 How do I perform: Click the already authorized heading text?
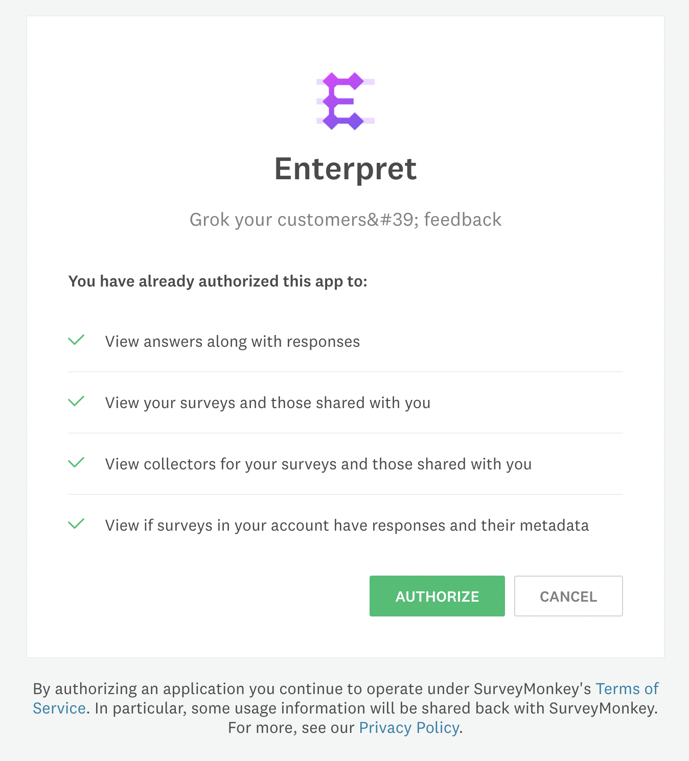(218, 281)
